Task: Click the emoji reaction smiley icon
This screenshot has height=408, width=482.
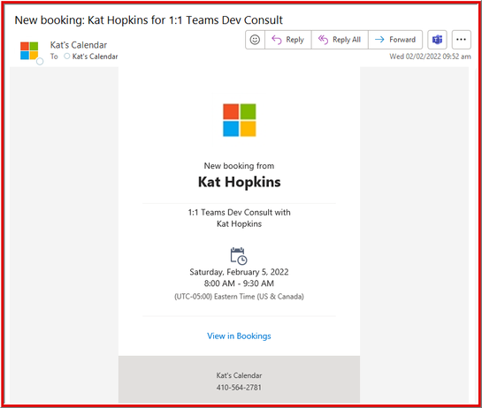Action: 255,40
